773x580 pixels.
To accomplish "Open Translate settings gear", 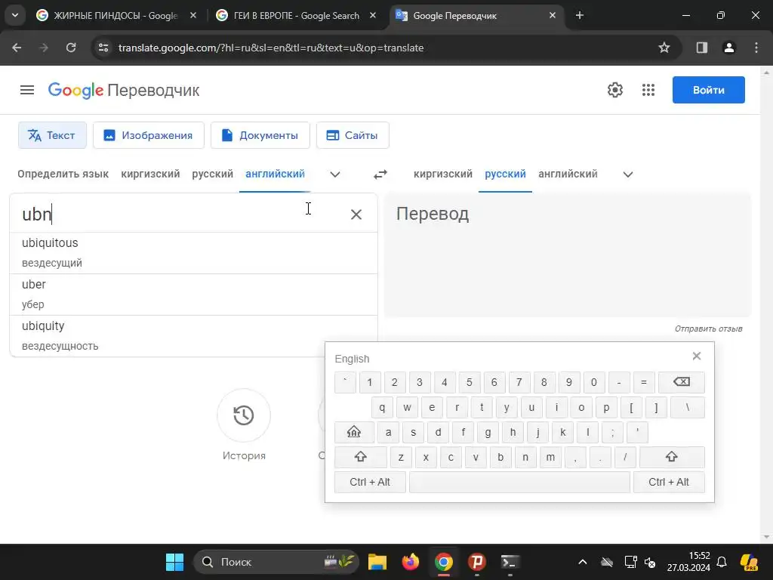I will click(614, 91).
